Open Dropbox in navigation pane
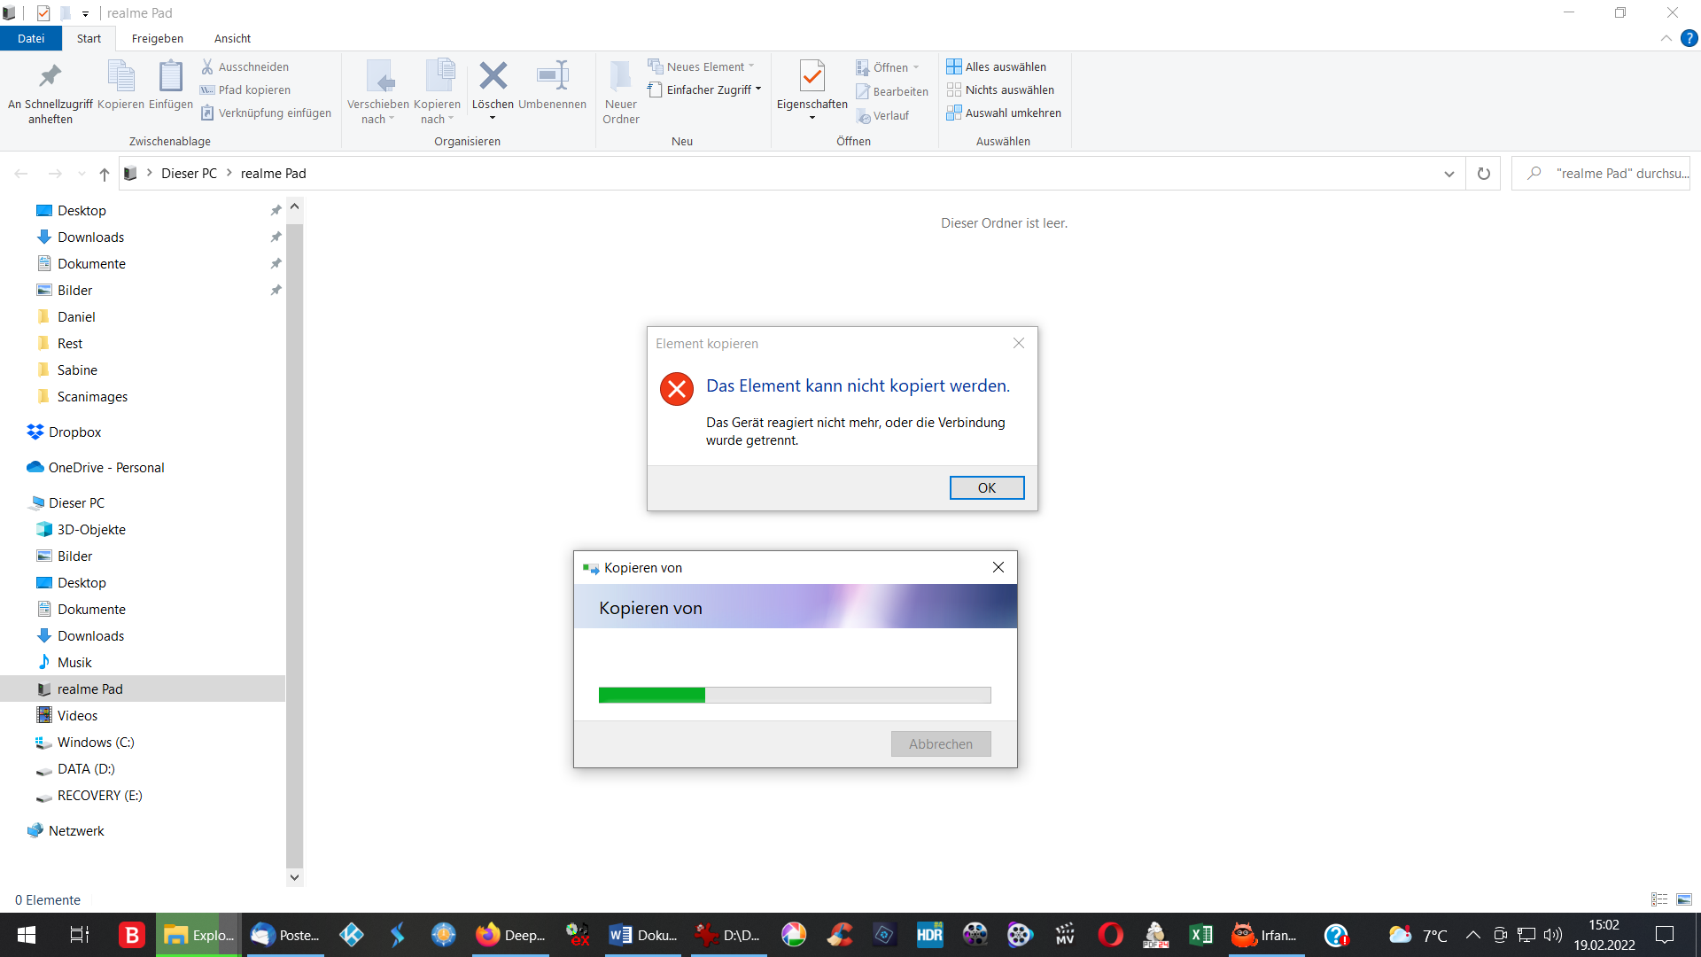Image resolution: width=1701 pixels, height=957 pixels. click(74, 432)
